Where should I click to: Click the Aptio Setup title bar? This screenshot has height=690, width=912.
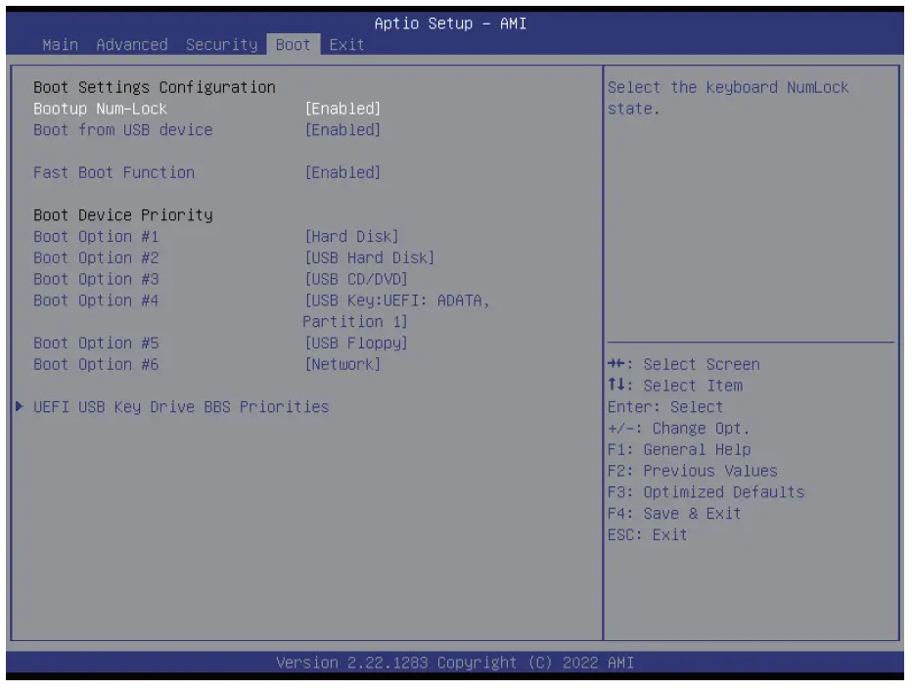(x=456, y=23)
